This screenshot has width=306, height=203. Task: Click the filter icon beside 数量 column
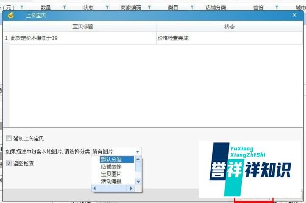click(x=64, y=8)
